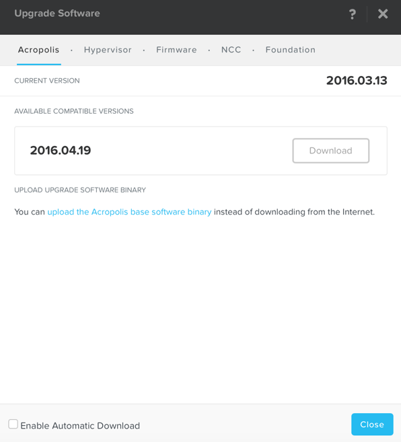
Task: Go to the Foundation tab
Action: point(291,50)
